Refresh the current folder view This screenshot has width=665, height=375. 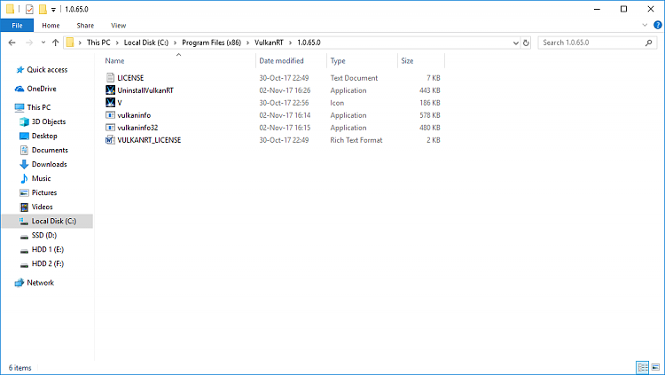pos(526,43)
